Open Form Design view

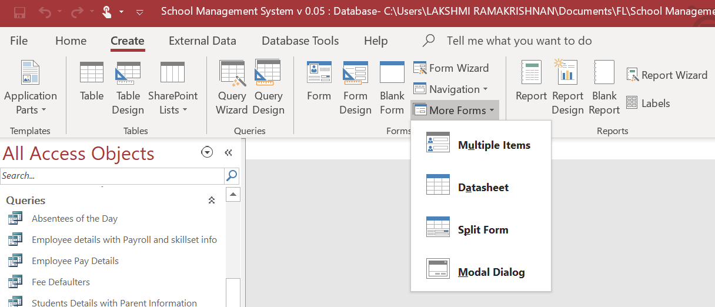pyautogui.click(x=355, y=88)
